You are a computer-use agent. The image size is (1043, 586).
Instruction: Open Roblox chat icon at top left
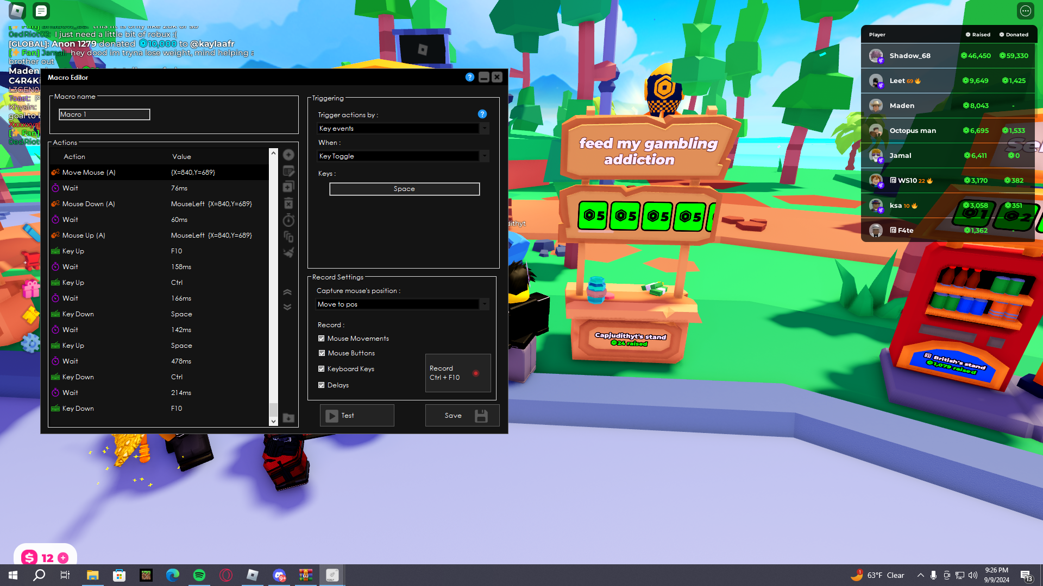(x=41, y=11)
